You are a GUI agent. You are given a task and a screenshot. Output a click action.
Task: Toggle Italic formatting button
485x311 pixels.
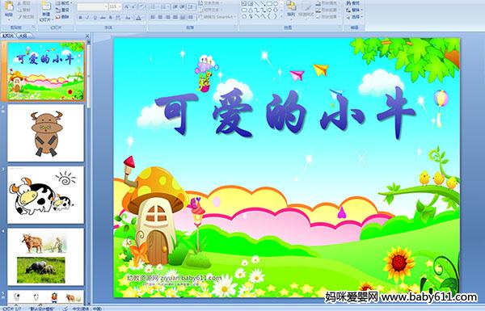pos(87,18)
